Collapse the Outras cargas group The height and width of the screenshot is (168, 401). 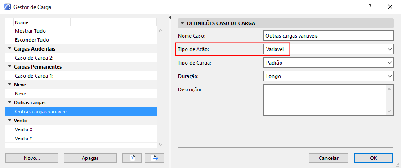pyautogui.click(x=10, y=103)
